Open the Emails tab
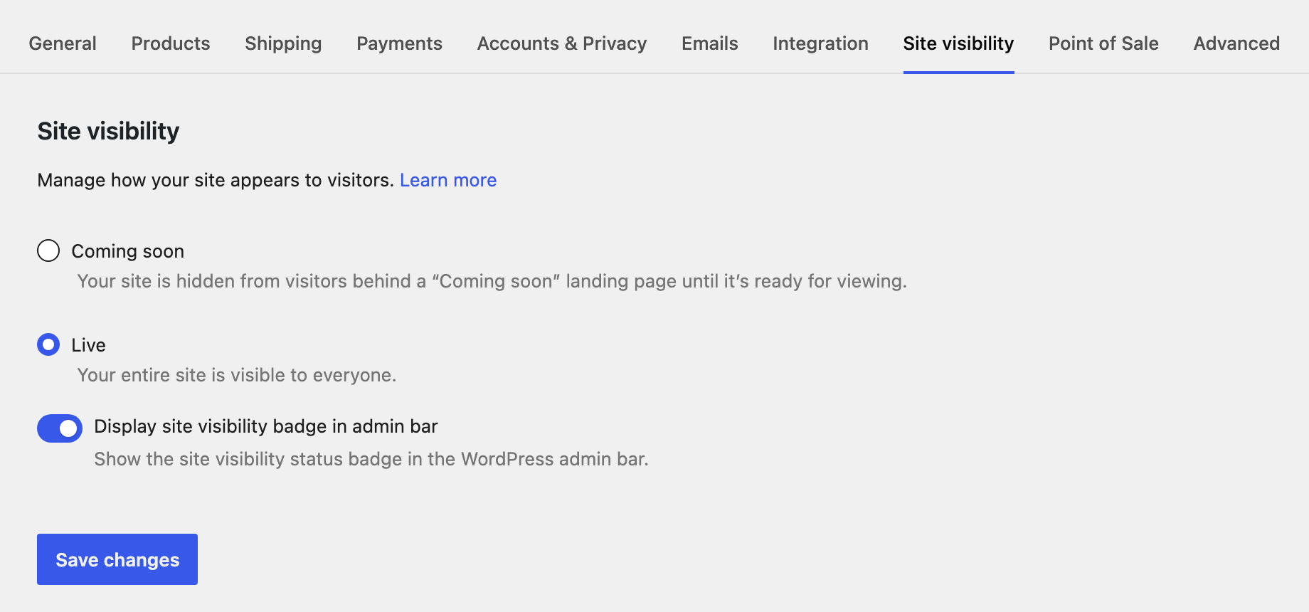Viewport: 1309px width, 612px height. click(710, 43)
